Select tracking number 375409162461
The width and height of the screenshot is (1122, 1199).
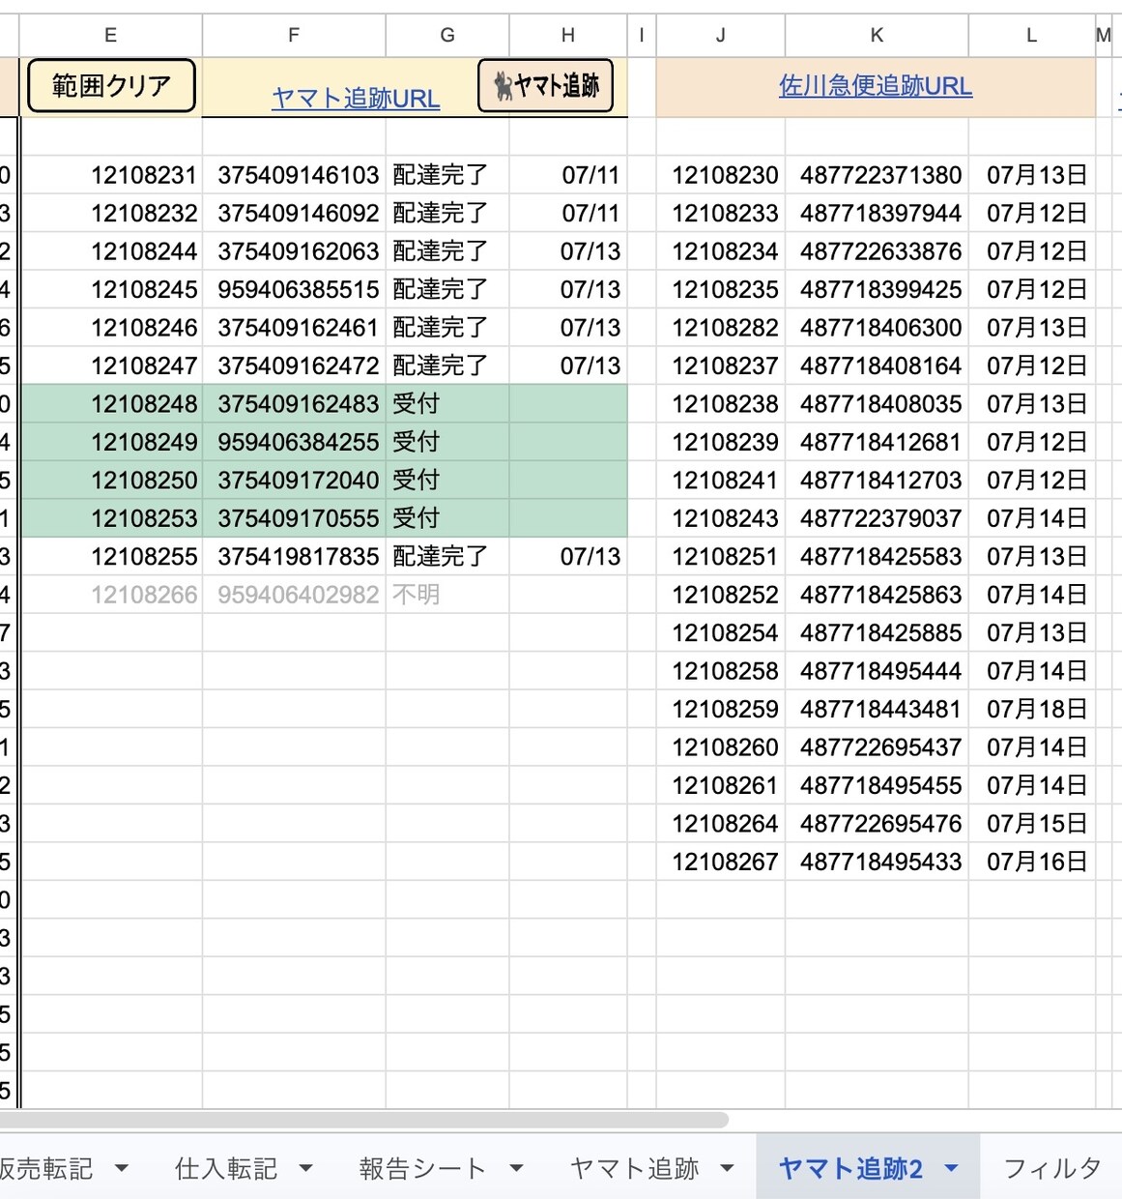[x=294, y=328]
